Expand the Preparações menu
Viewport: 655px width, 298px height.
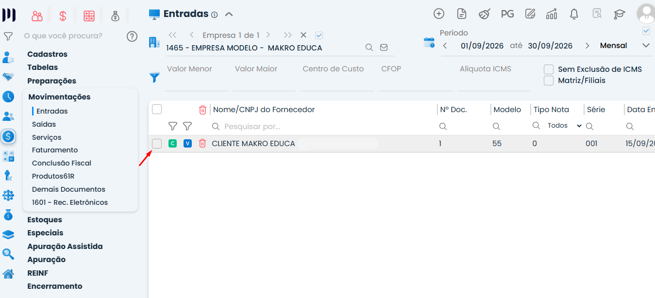tap(52, 81)
